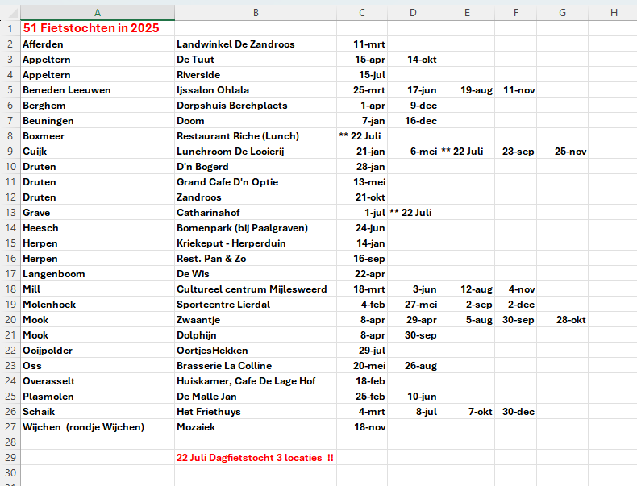Click cell '15-jul'
Screen dimensions: 637x486
click(362, 75)
